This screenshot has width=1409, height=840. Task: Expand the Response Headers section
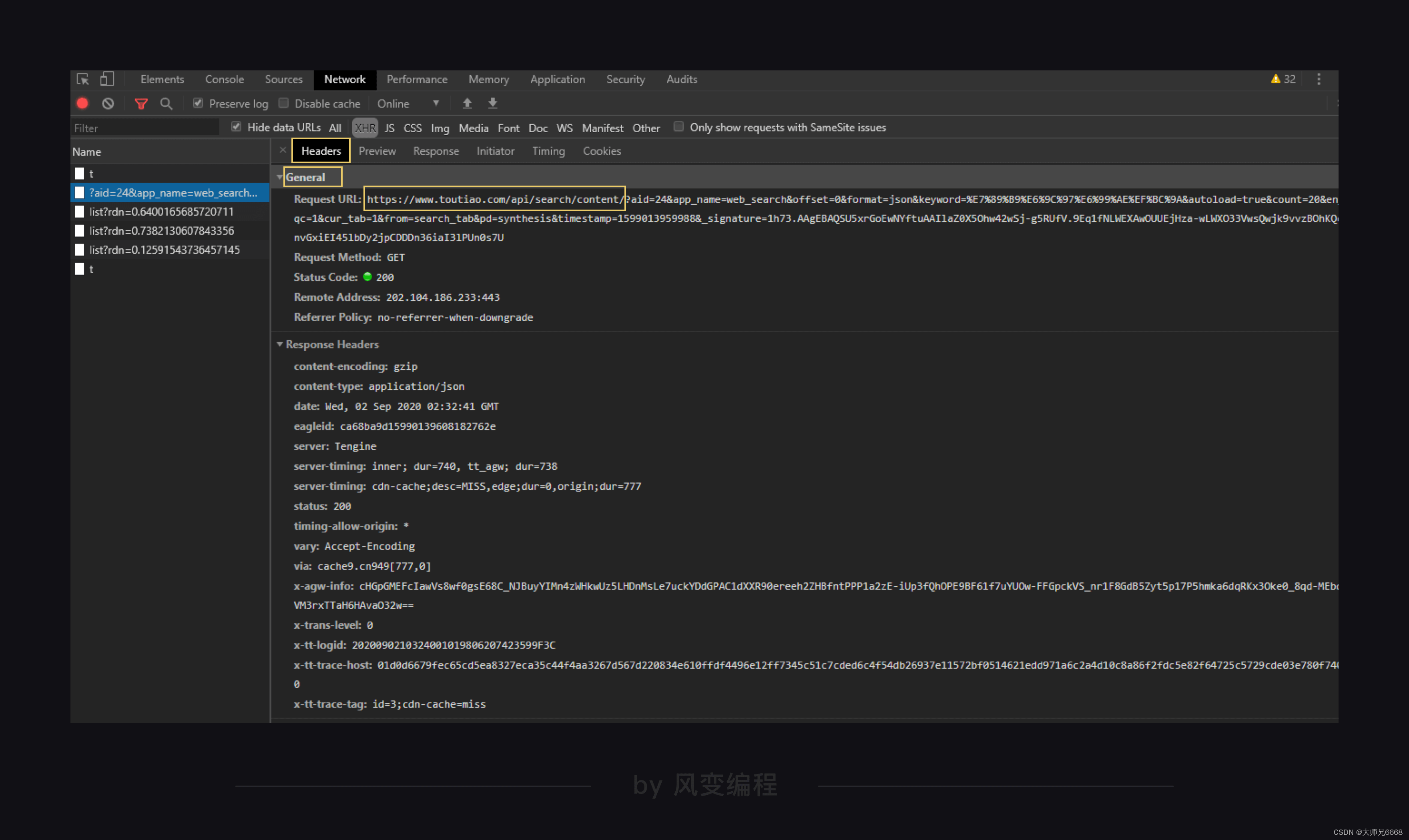(283, 345)
